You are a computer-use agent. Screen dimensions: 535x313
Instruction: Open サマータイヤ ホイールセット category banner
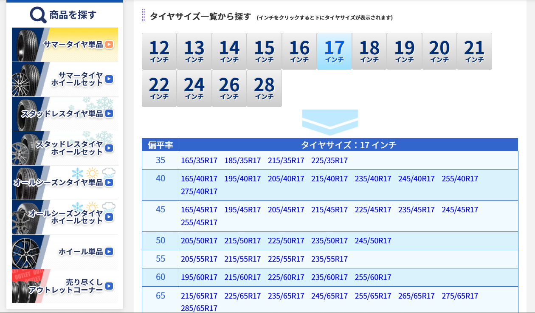[x=65, y=79]
